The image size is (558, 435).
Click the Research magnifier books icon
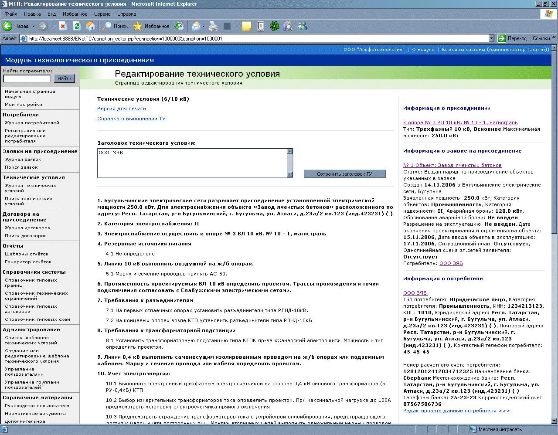[288, 26]
